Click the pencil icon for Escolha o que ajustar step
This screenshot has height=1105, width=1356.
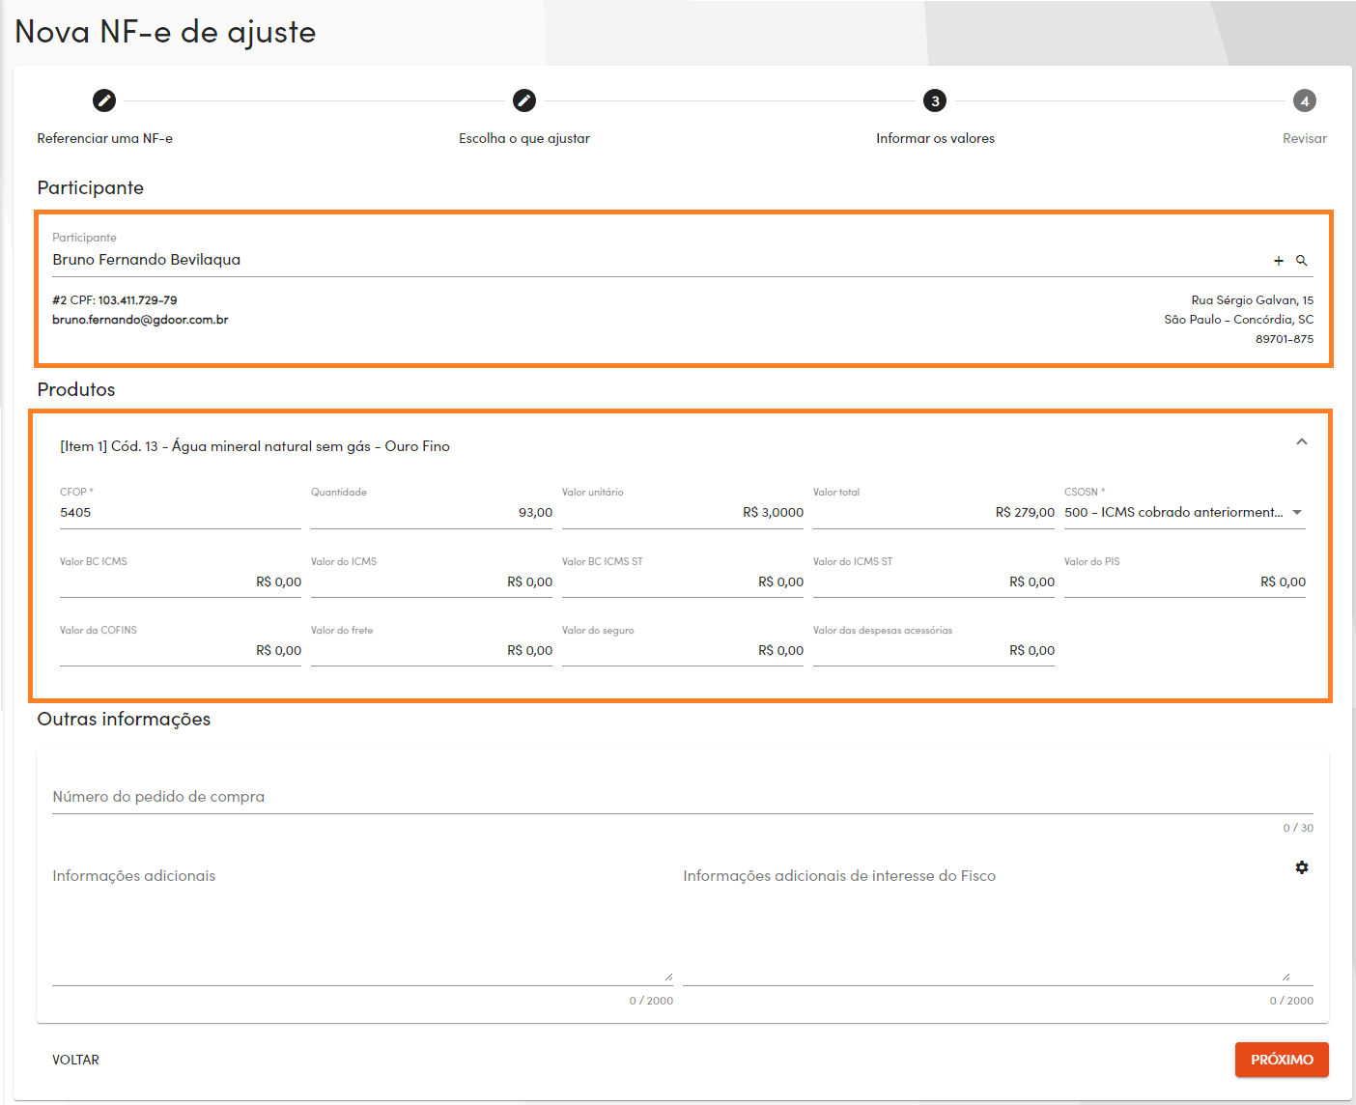[x=524, y=100]
